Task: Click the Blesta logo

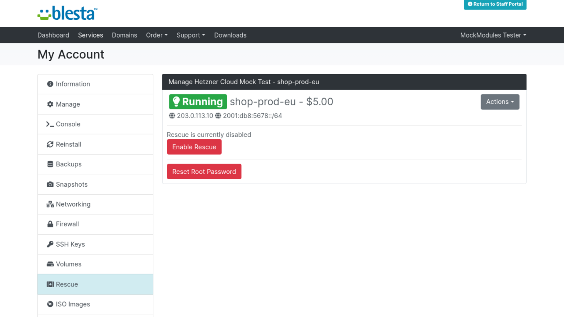Action: click(67, 13)
